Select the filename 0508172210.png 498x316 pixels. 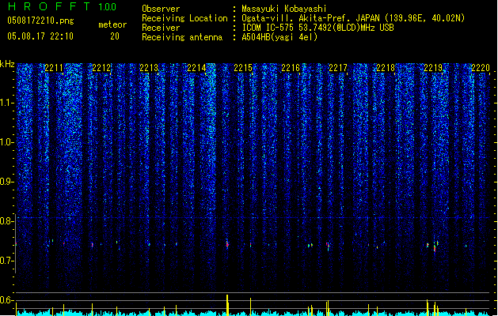tap(40, 21)
